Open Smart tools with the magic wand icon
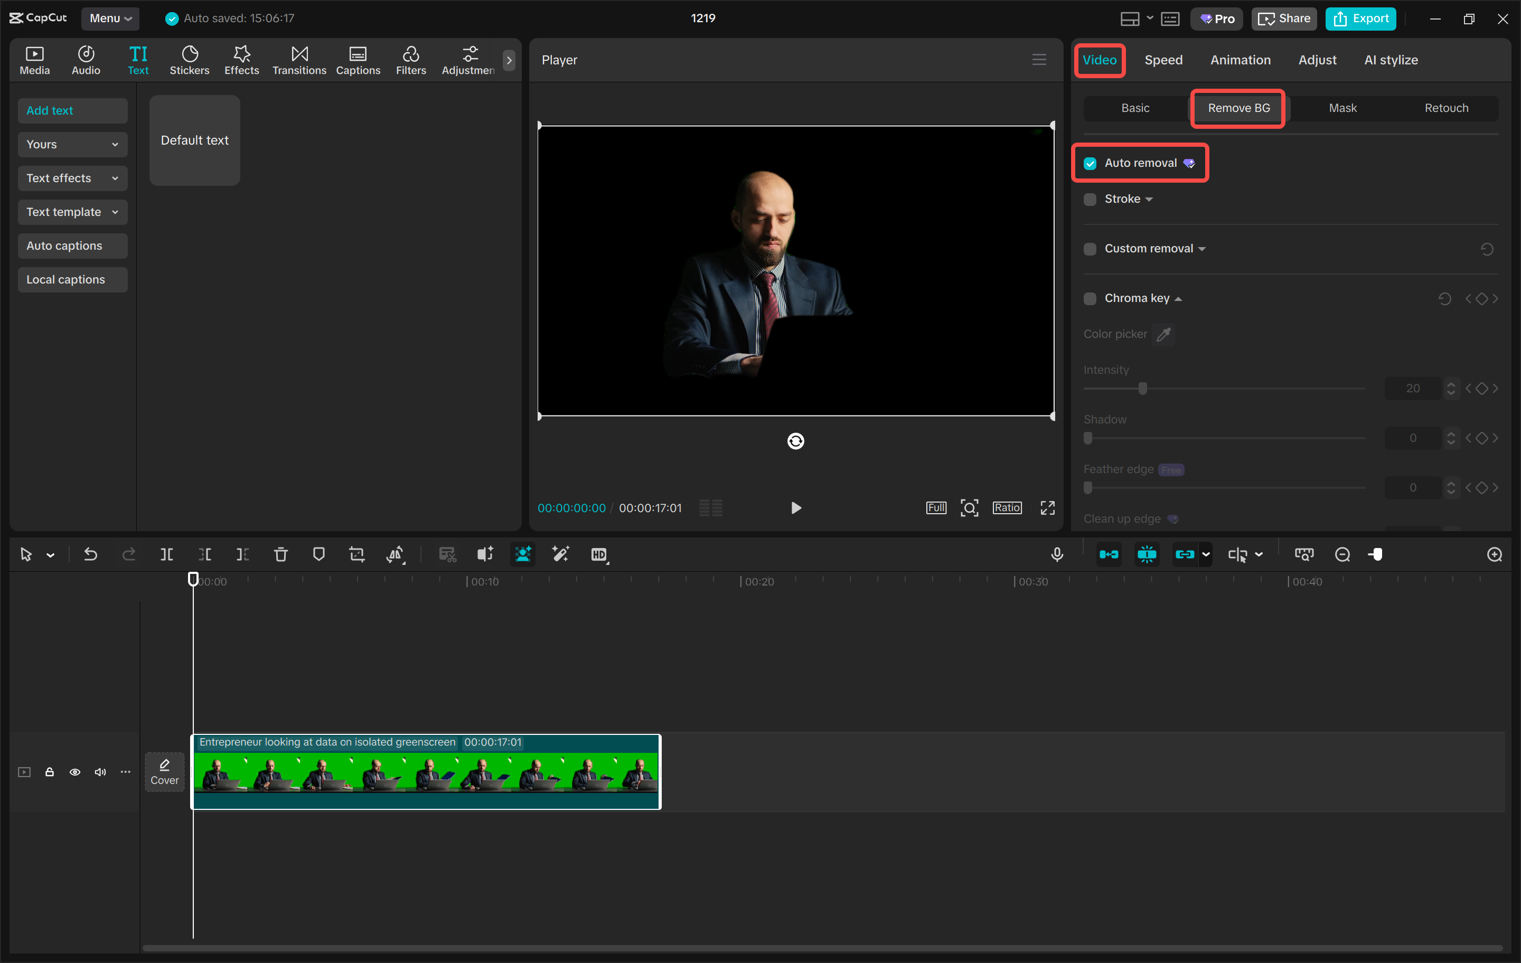 560,554
